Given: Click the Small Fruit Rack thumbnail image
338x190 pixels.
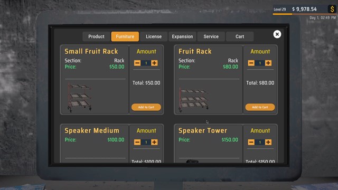Looking at the screenshot, I should pos(80,98).
